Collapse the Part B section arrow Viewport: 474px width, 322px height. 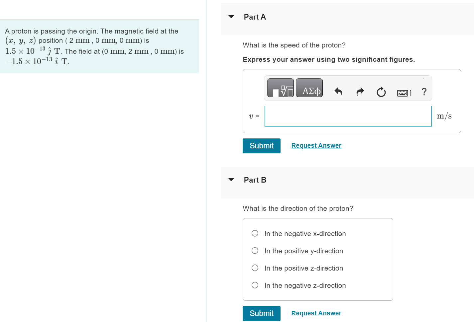[x=231, y=180]
